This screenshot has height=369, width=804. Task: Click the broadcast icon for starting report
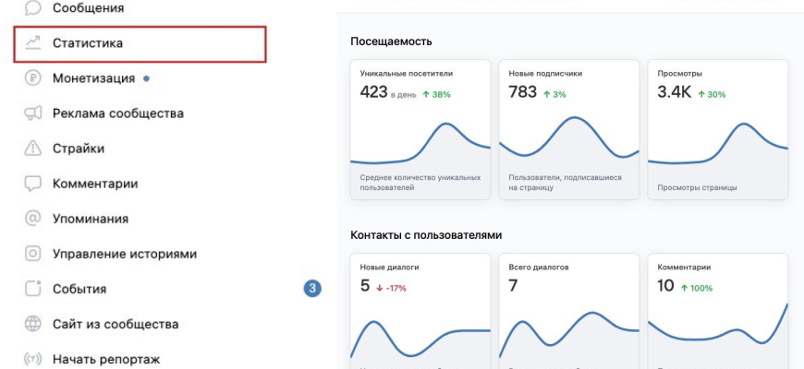point(33,359)
